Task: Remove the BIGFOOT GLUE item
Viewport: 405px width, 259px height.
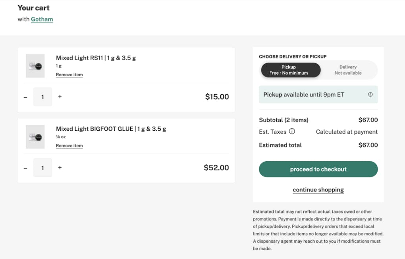Action: pyautogui.click(x=69, y=146)
